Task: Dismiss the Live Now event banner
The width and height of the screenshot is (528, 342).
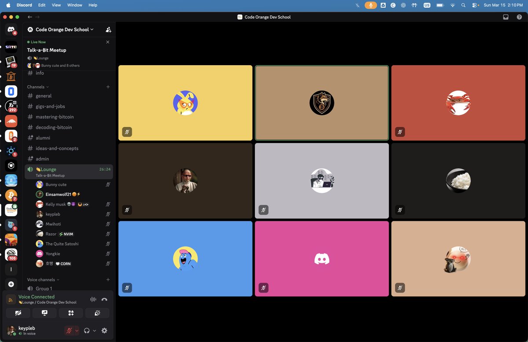Action: [108, 42]
